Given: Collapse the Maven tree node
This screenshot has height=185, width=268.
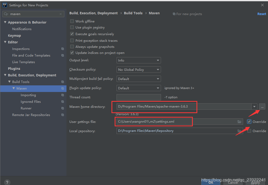Looking at the screenshot, I should [x=14, y=88].
